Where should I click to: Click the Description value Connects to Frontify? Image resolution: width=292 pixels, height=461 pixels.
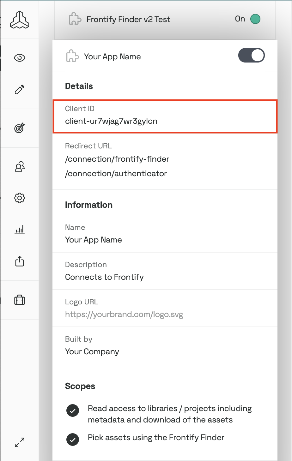(104, 277)
